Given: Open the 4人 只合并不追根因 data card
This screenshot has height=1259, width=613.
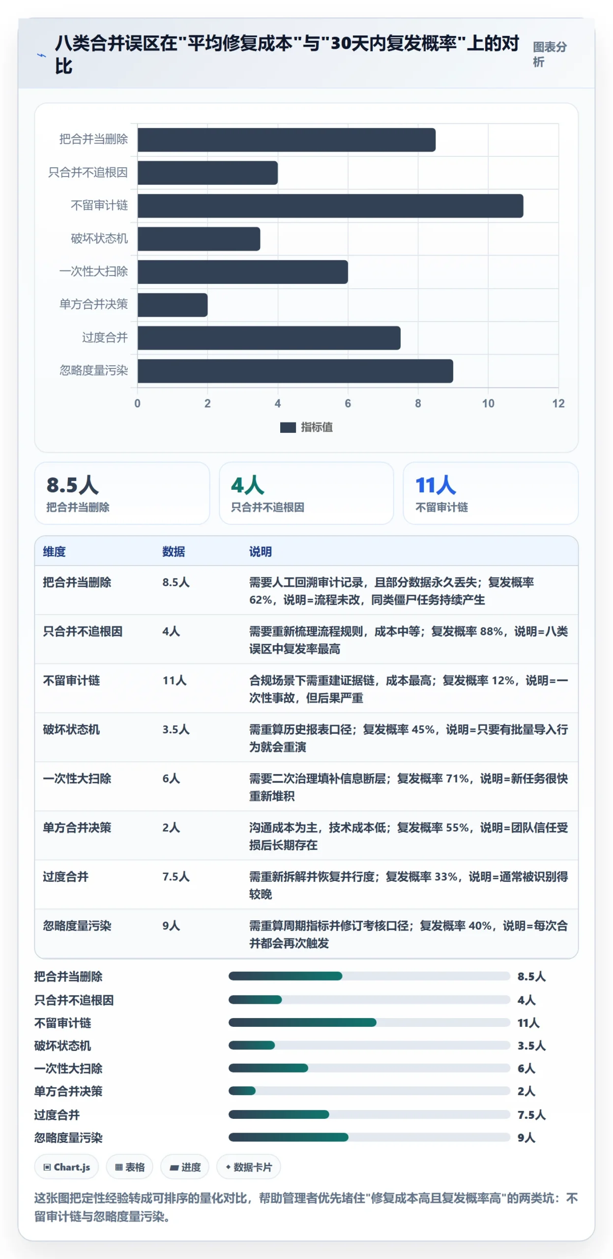Looking at the screenshot, I should pos(306,493).
